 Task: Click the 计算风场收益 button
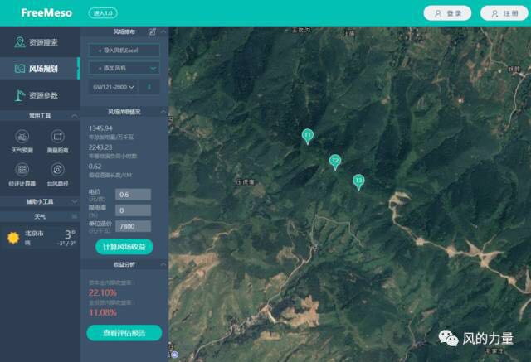(x=124, y=247)
